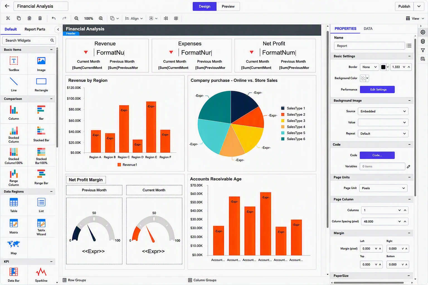Click the Code... button

pyautogui.click(x=377, y=155)
